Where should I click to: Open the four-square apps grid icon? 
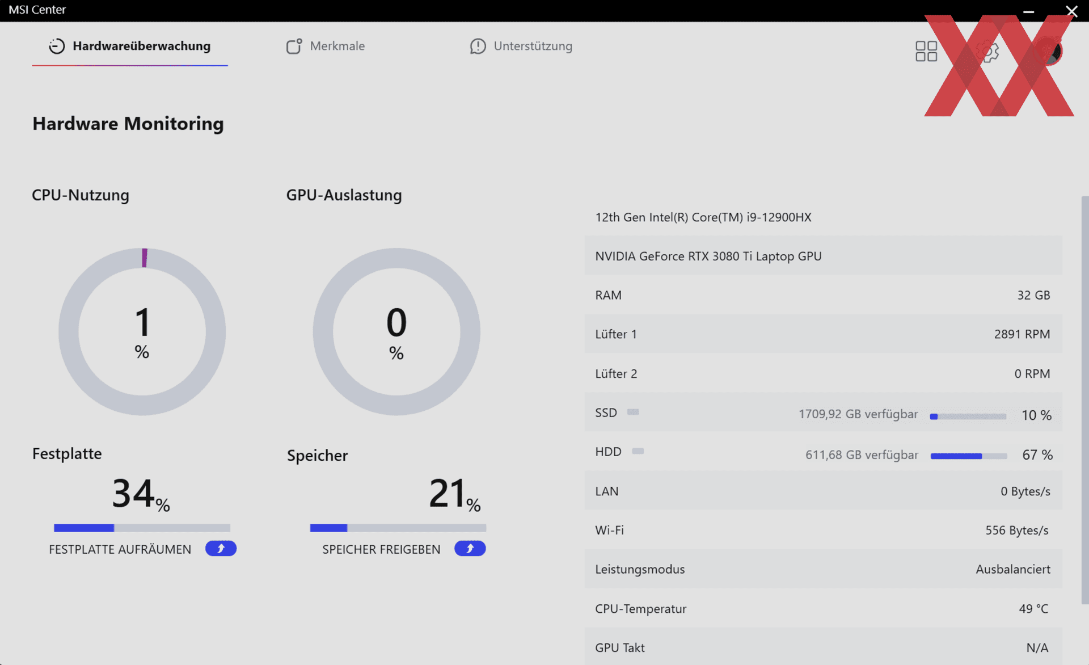tap(926, 51)
